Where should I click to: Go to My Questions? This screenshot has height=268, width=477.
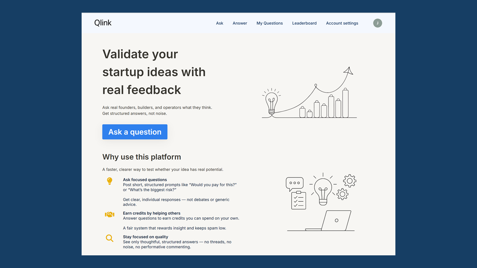[269, 23]
